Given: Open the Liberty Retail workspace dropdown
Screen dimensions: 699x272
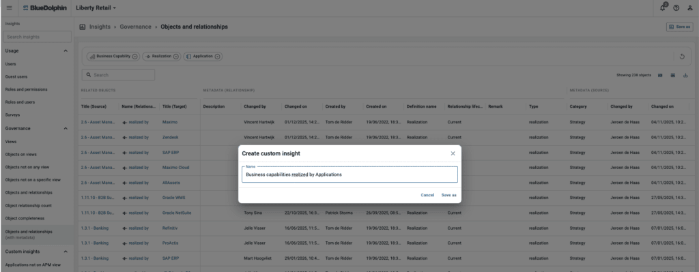Looking at the screenshot, I should pyautogui.click(x=96, y=8).
